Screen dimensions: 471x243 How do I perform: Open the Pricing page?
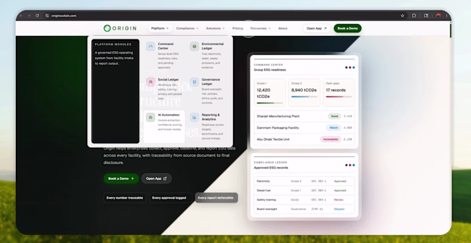pyautogui.click(x=238, y=28)
